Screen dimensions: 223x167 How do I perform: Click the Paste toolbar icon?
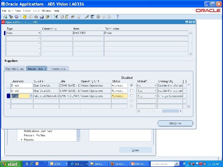coord(67,17)
